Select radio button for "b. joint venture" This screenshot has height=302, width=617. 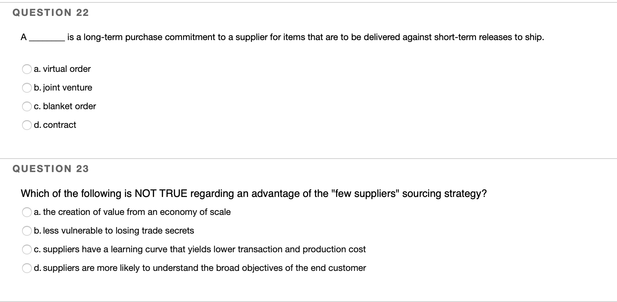tap(27, 88)
